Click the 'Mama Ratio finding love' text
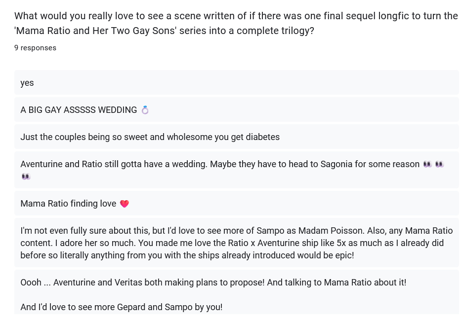The width and height of the screenshot is (462, 319). pyautogui.click(x=68, y=204)
